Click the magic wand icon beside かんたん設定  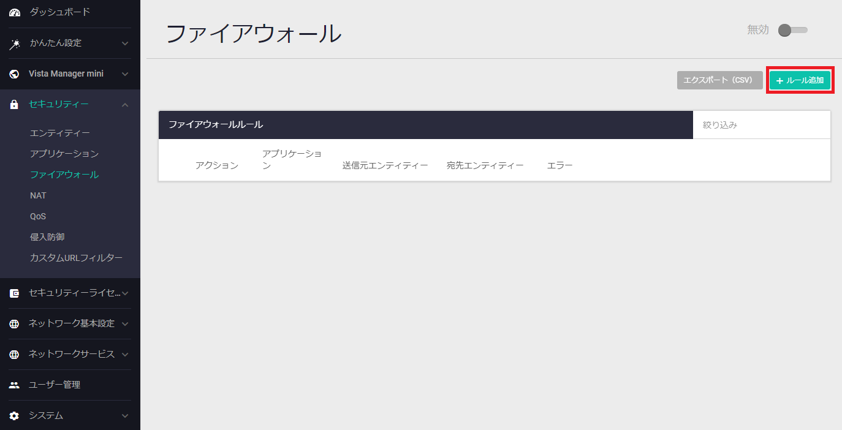coord(15,44)
